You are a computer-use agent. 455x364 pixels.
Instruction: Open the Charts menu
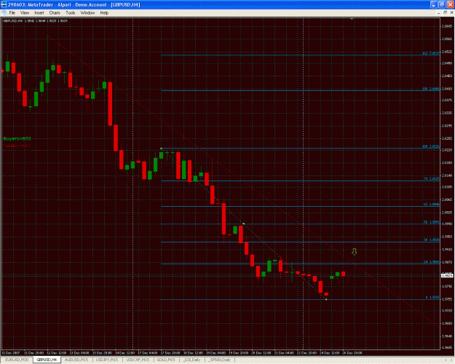point(55,13)
